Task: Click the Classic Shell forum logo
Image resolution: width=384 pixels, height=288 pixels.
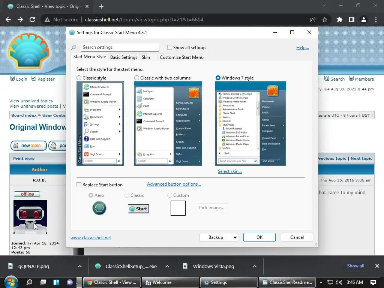Action: pyautogui.click(x=28, y=51)
